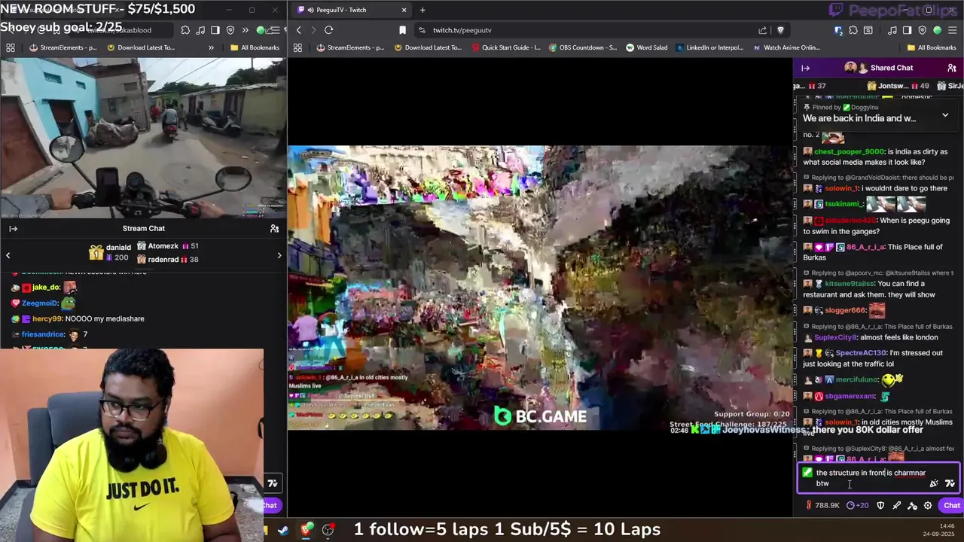Reload the twitch.tv/peeguutv page
The width and height of the screenshot is (964, 542).
(328, 30)
